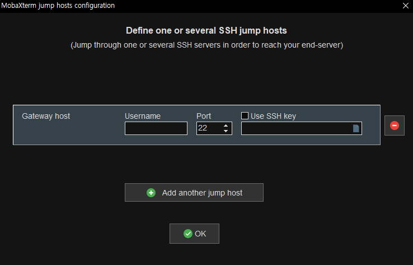Click the Gateway host label
This screenshot has height=265, width=413.
point(46,117)
